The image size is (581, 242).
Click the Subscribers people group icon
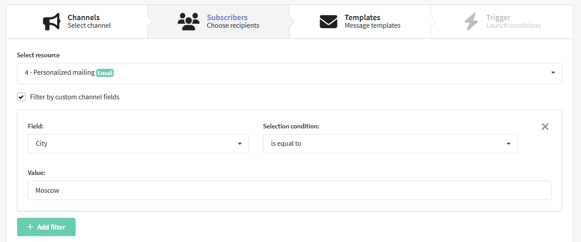tap(188, 21)
